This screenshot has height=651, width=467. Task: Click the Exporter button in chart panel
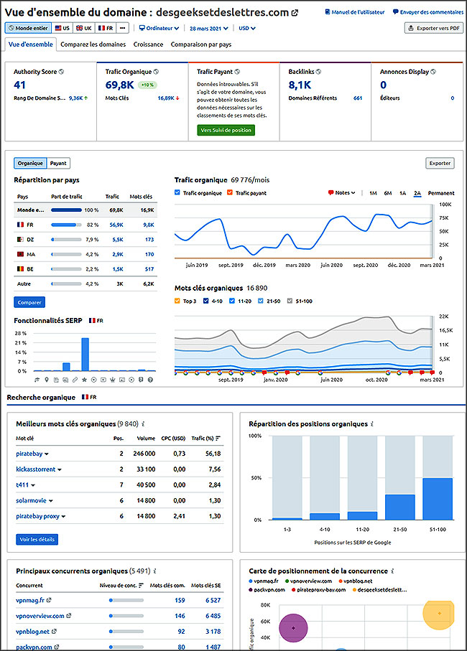pyautogui.click(x=440, y=163)
